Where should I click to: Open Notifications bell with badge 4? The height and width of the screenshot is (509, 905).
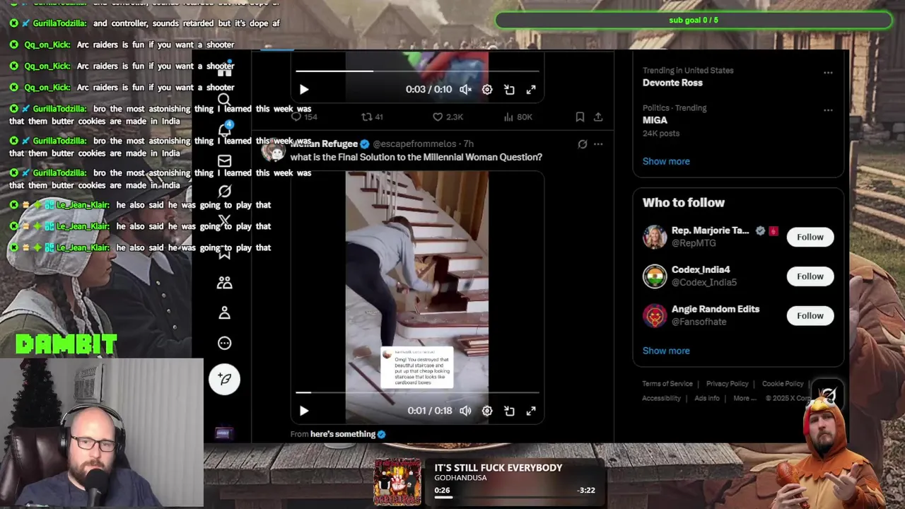tap(224, 130)
